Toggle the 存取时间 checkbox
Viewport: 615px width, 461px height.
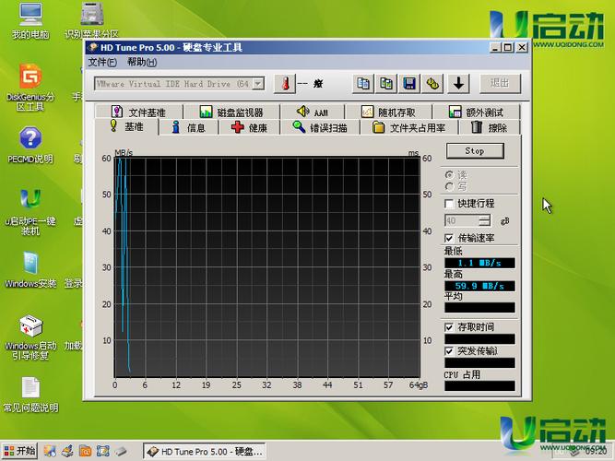[449, 327]
